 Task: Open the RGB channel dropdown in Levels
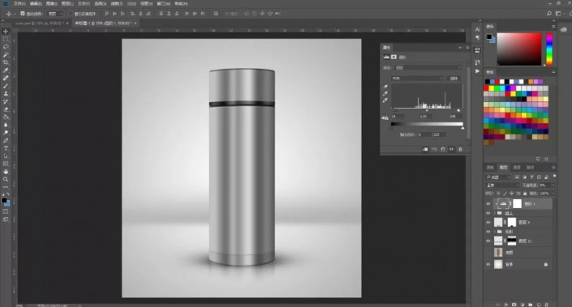417,79
